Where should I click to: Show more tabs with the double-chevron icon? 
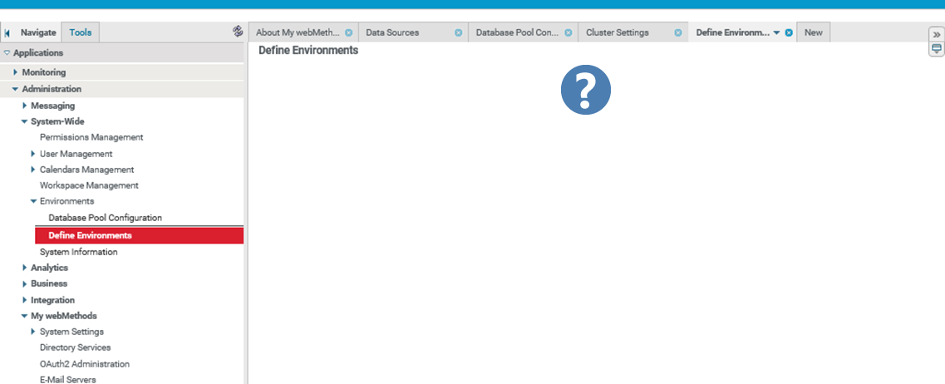(937, 34)
